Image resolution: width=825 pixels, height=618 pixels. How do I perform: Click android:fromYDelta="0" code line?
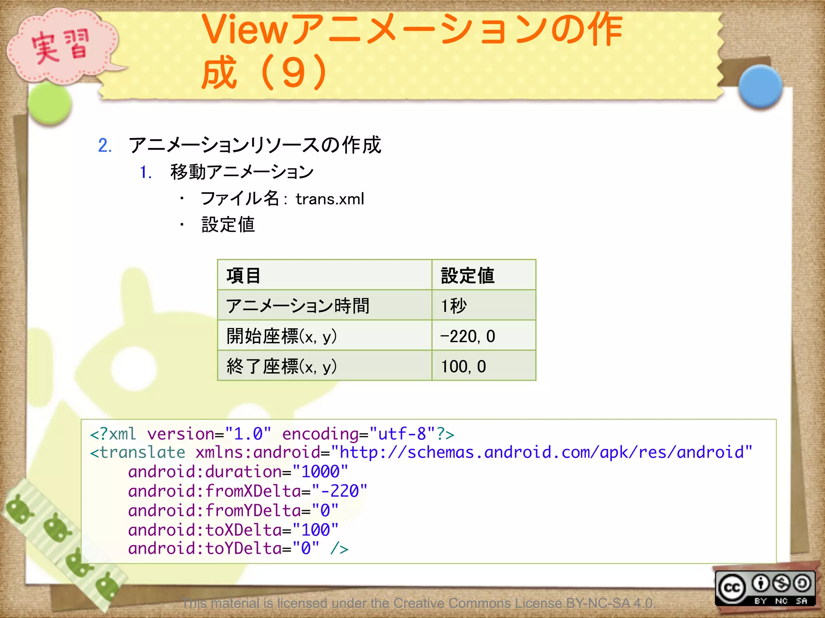point(233,511)
